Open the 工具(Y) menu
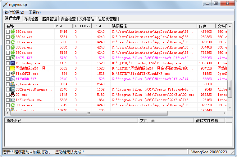 point(34,12)
